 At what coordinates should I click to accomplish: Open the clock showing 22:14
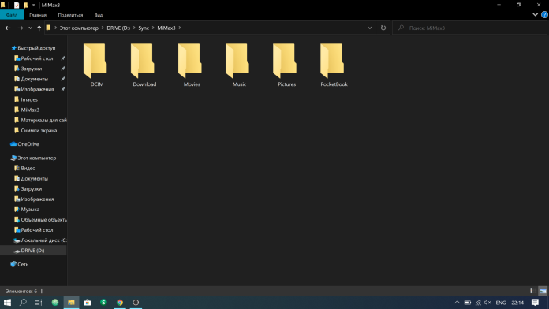[517, 303]
